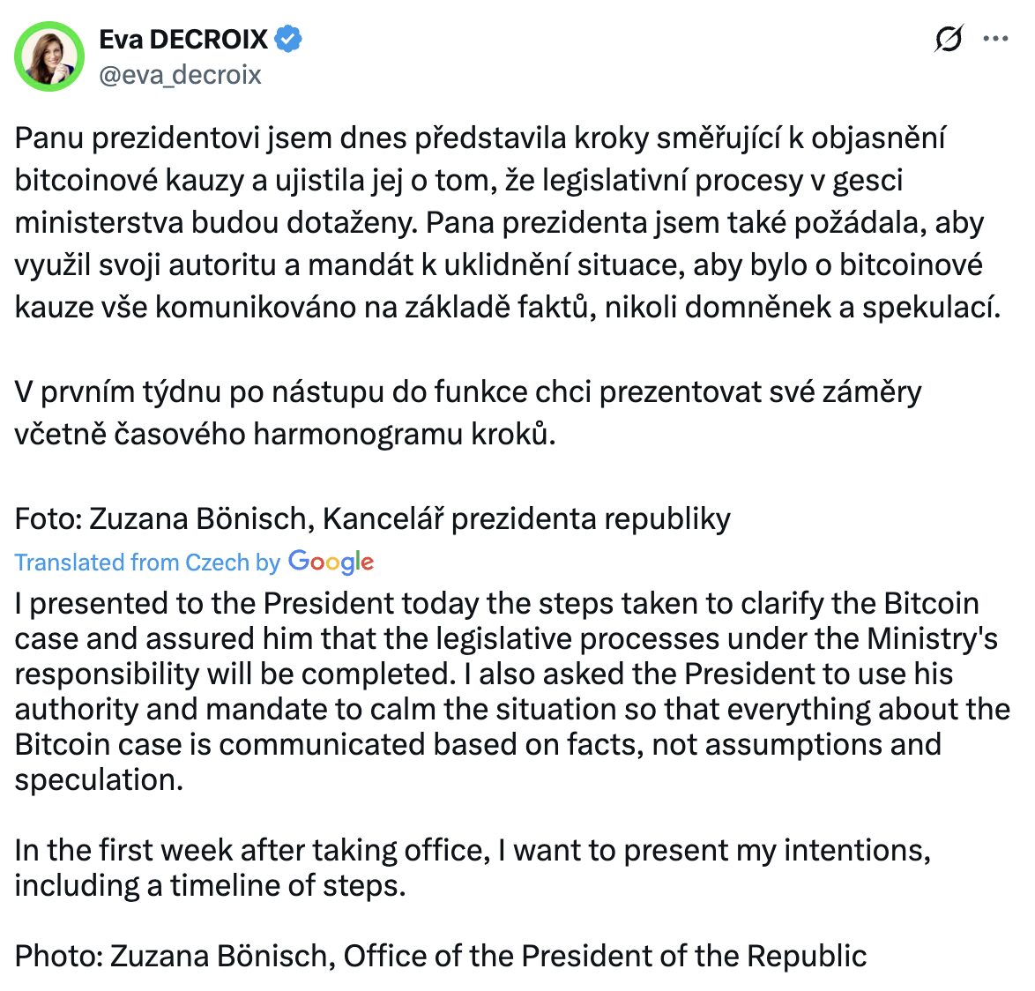Viewport: 1035px width, 991px height.
Task: Click 'Office of the President of the Republic'
Action: [x=605, y=956]
